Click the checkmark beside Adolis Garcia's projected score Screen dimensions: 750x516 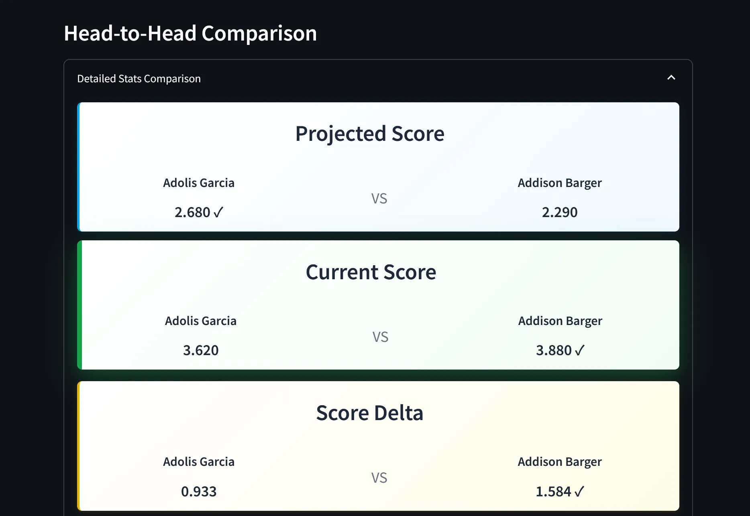click(219, 212)
